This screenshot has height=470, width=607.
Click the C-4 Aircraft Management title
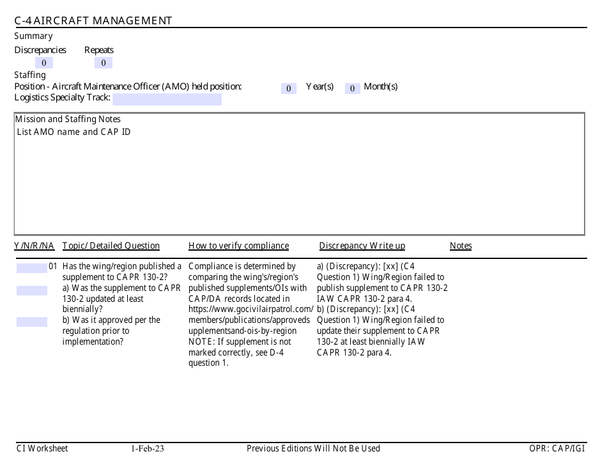coord(93,20)
